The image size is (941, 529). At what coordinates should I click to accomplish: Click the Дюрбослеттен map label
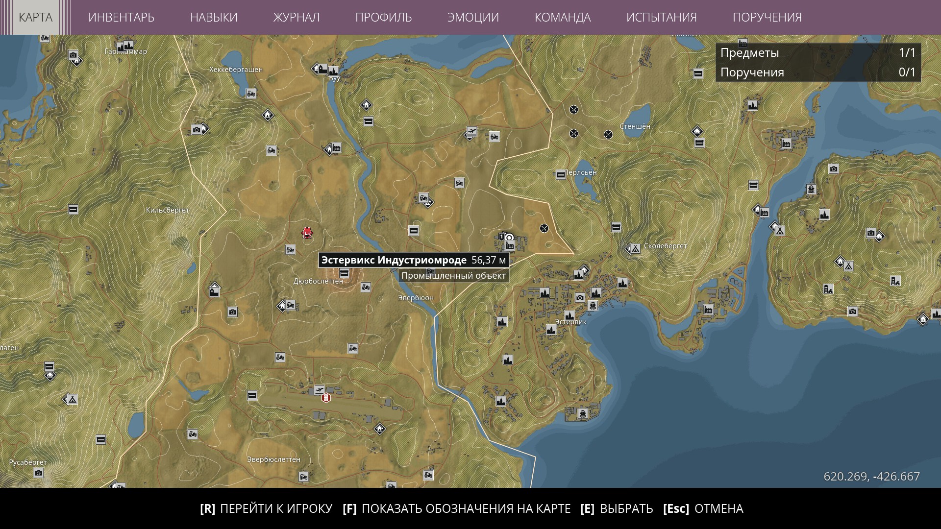coord(318,281)
